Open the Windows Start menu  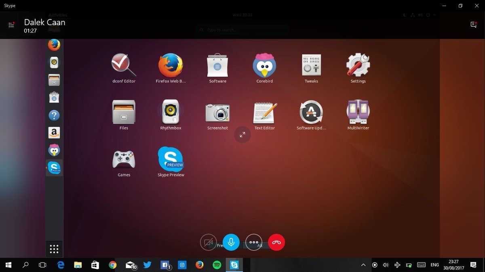click(x=8, y=265)
